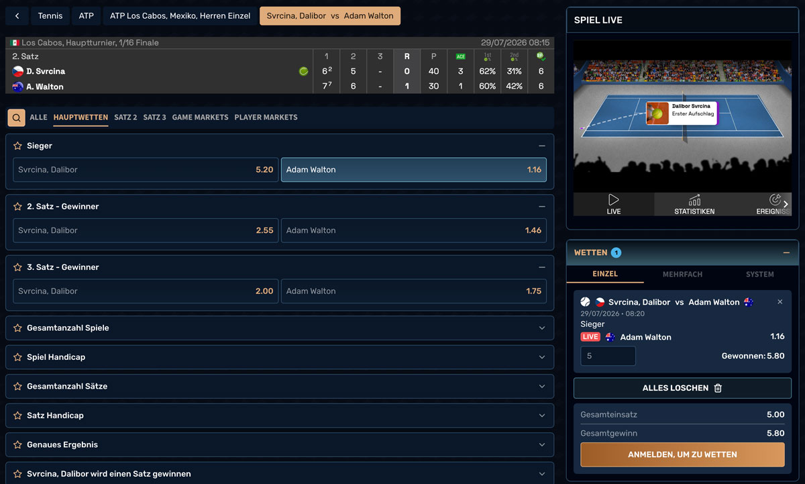Image resolution: width=805 pixels, height=484 pixels.
Task: Favorite the Sieger market star
Action: [18, 146]
